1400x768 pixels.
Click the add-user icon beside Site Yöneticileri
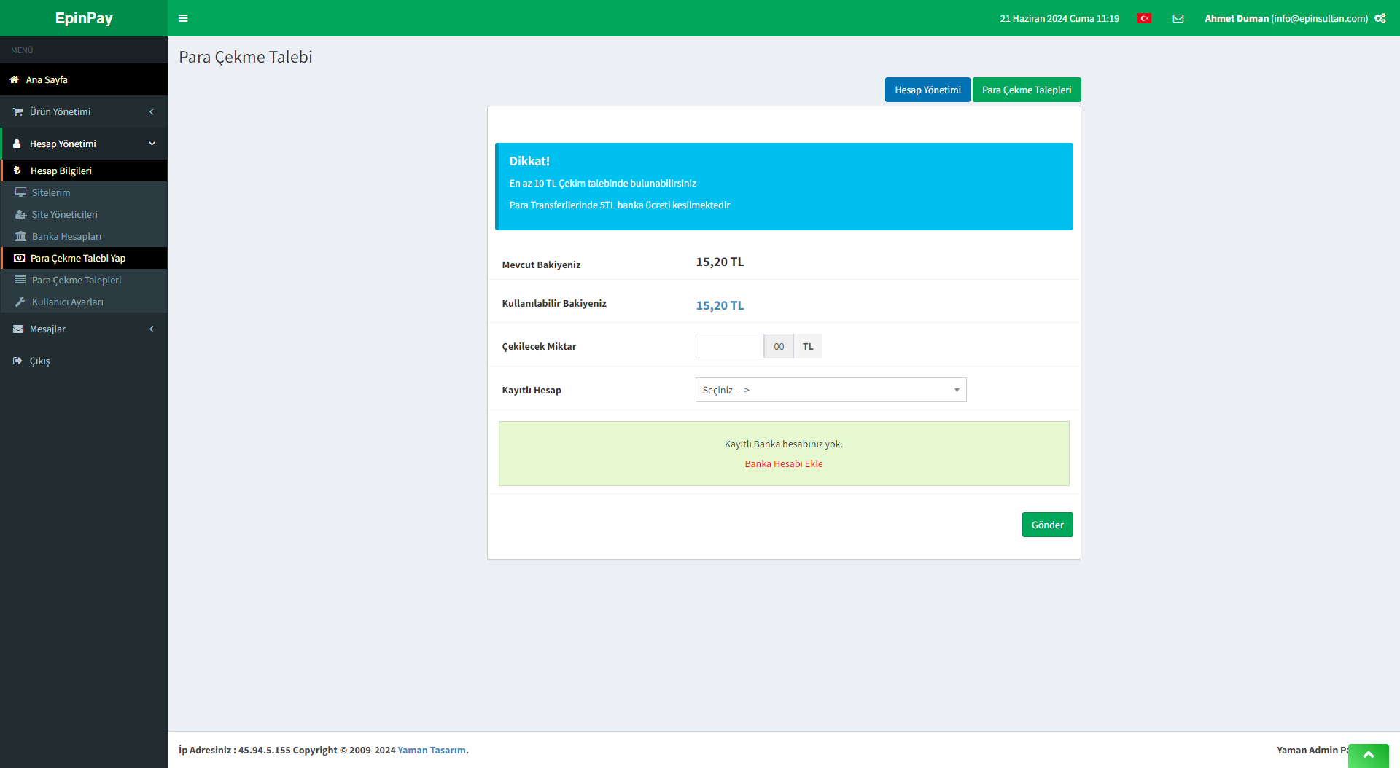coord(20,214)
